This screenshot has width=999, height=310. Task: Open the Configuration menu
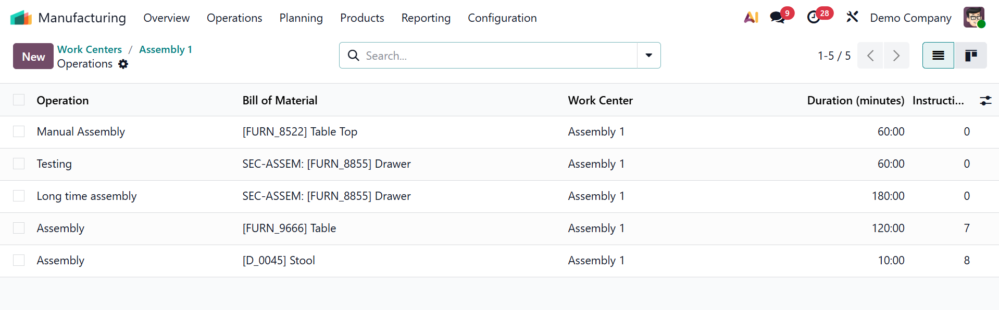pos(502,18)
